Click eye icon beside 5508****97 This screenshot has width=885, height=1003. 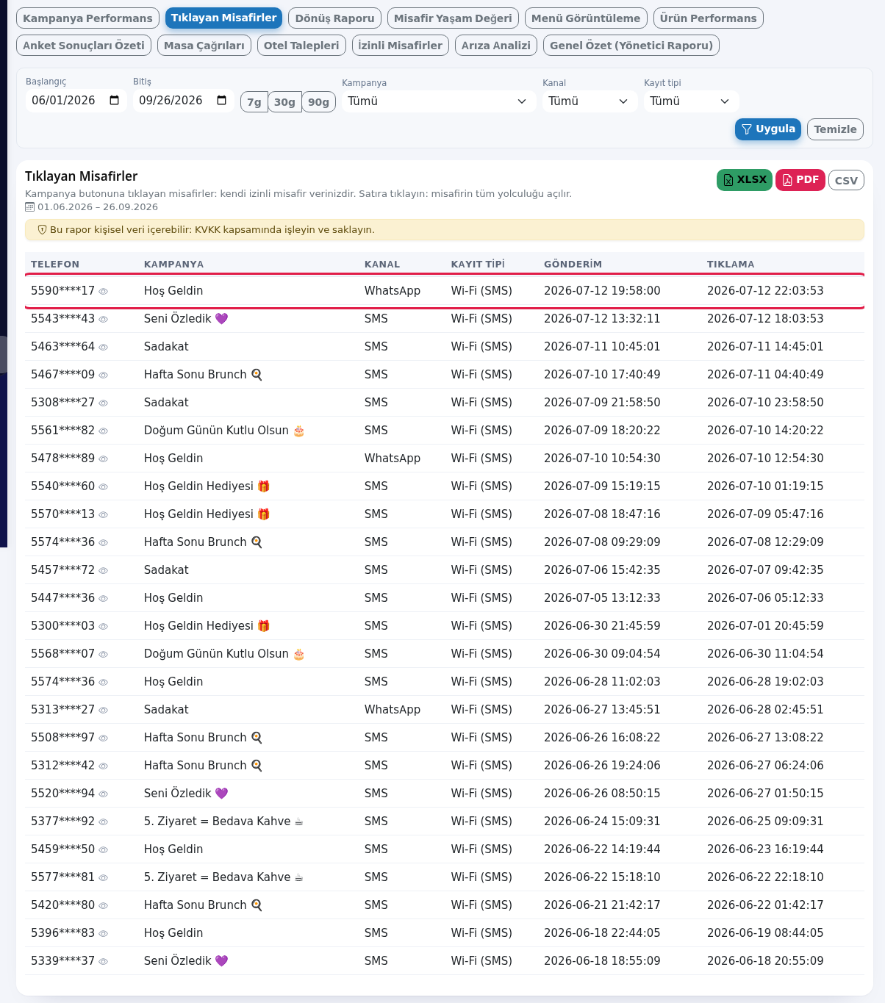coord(104,738)
